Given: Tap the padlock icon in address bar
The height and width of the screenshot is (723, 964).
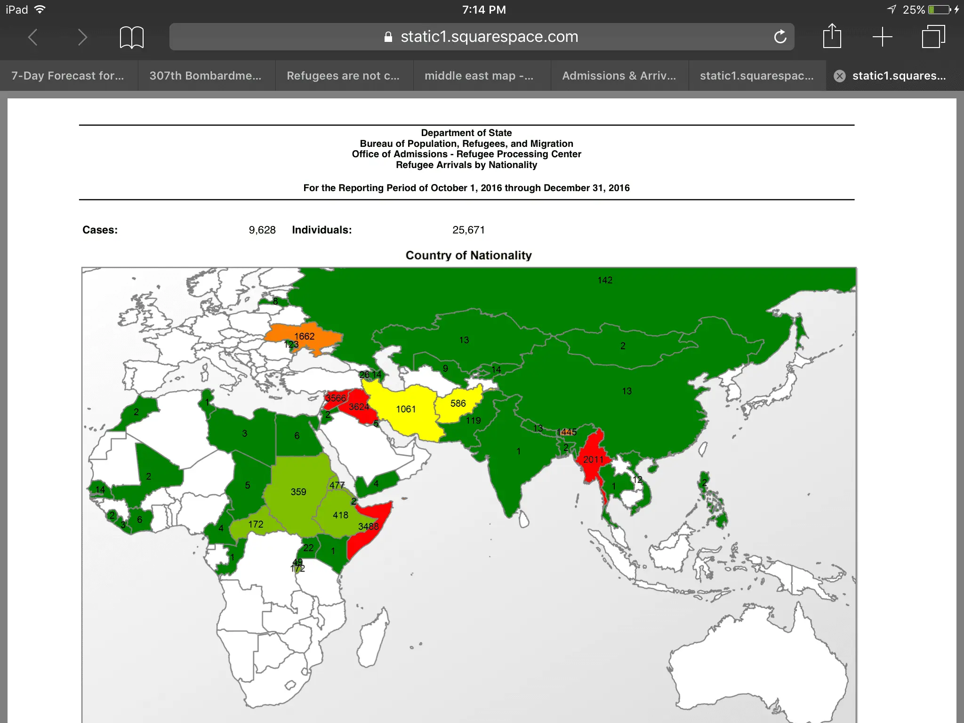Looking at the screenshot, I should [388, 37].
